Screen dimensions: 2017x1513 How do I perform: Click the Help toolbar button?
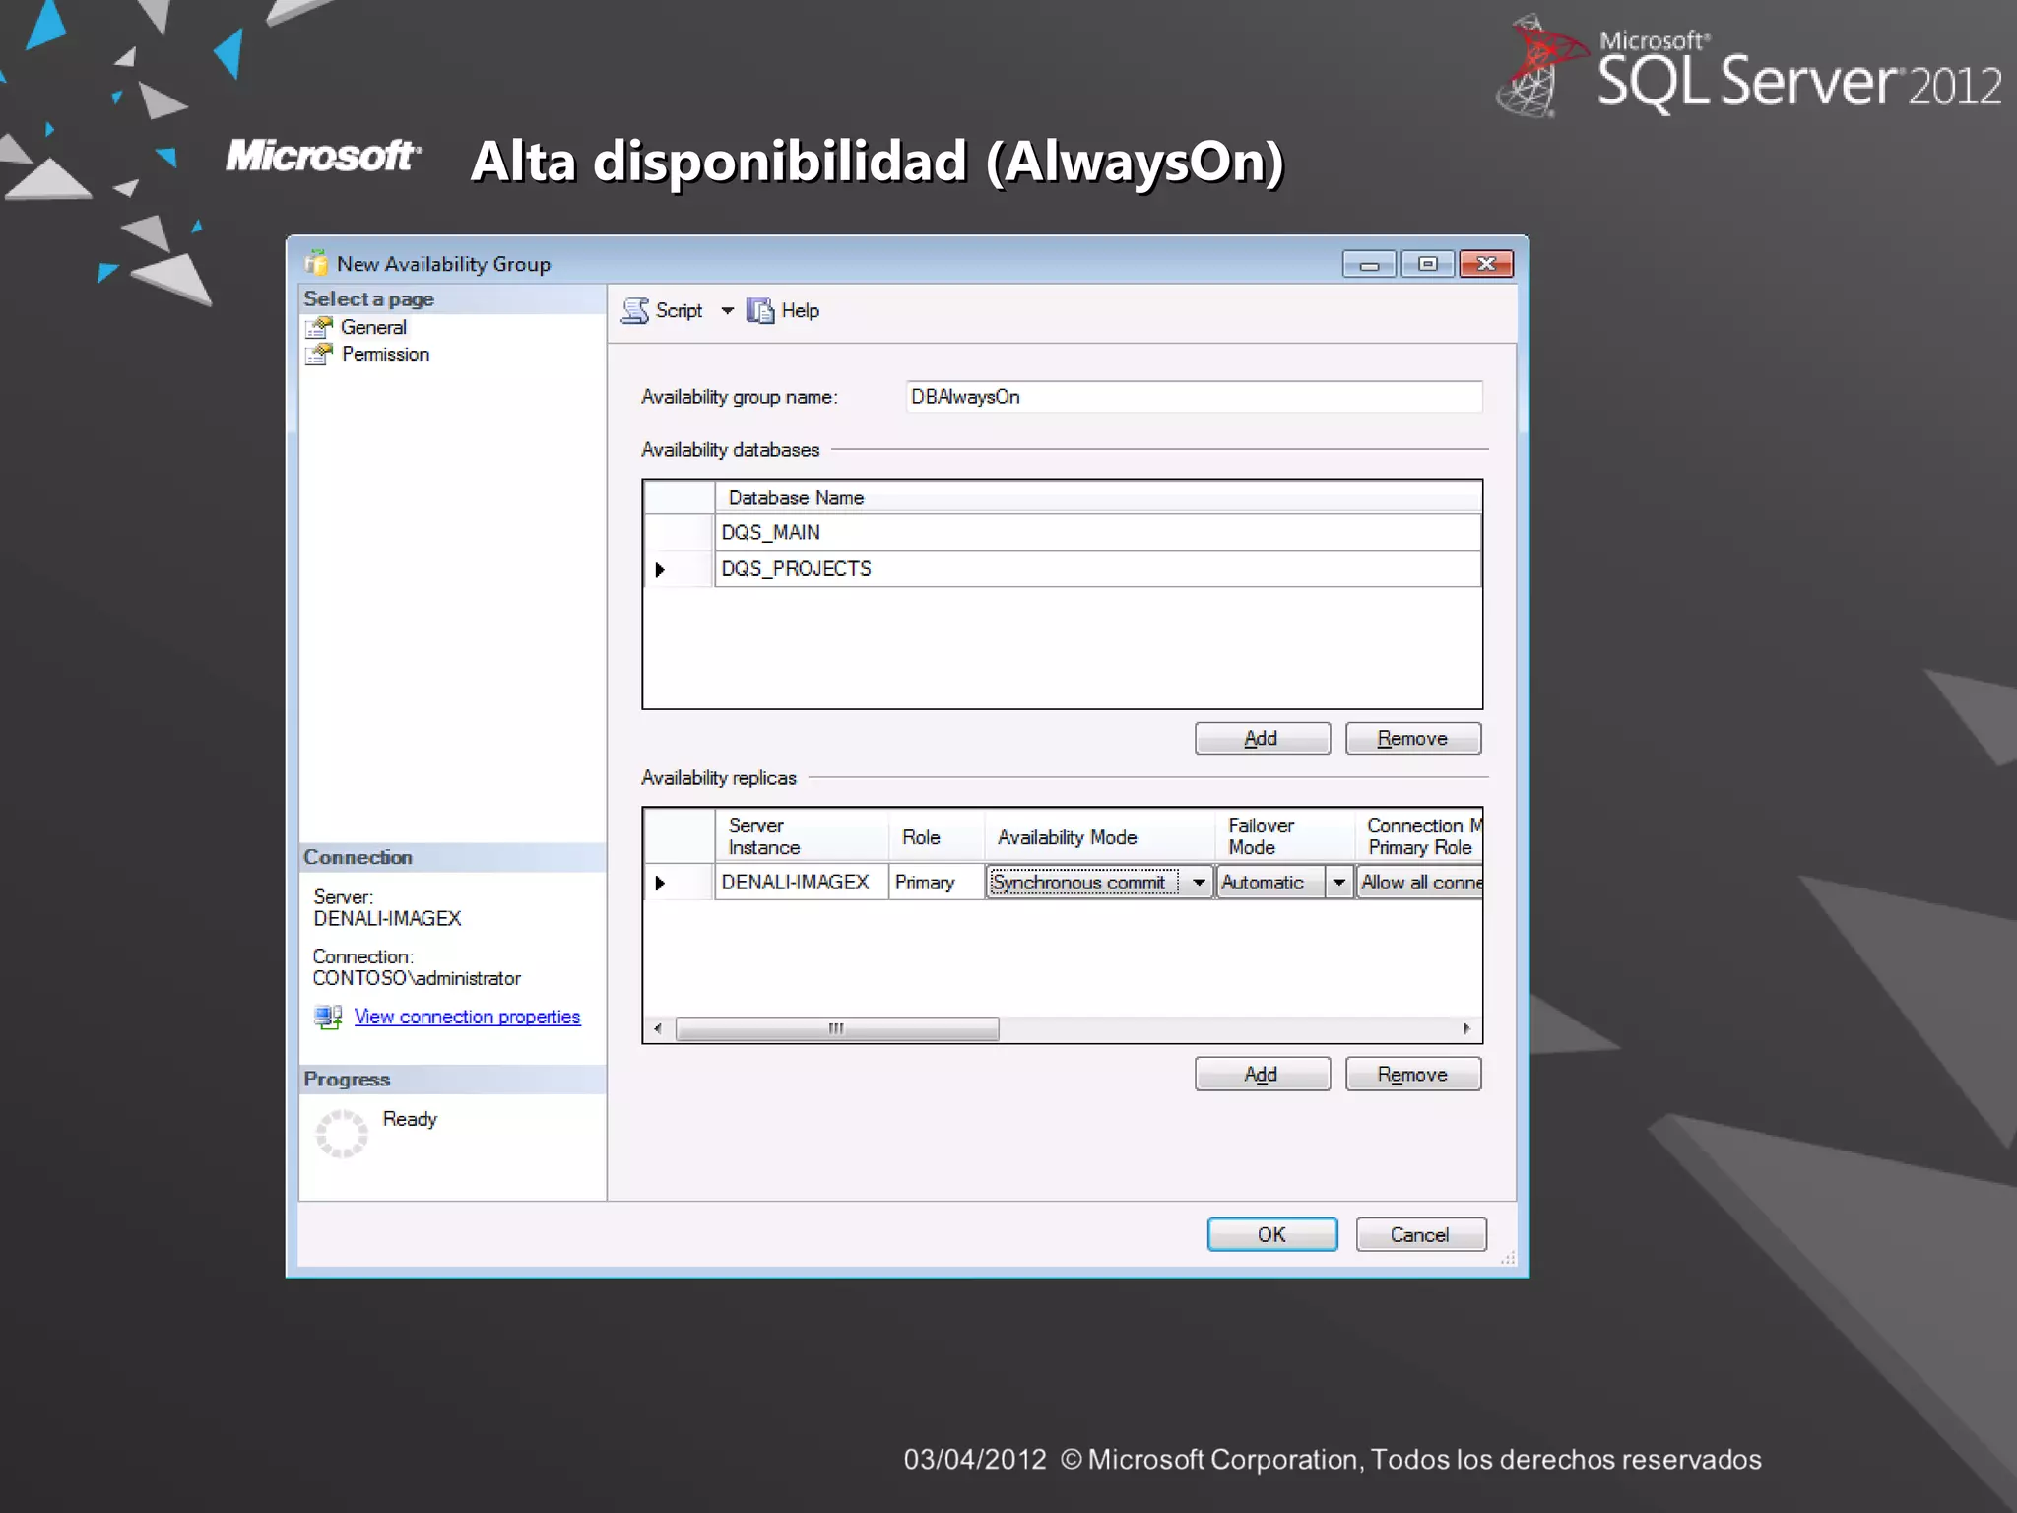[783, 311]
